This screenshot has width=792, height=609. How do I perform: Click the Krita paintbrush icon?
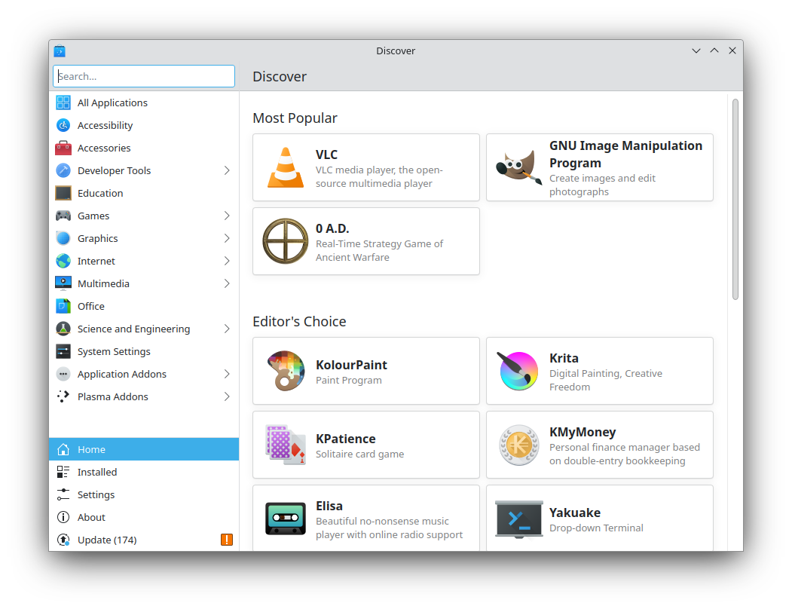[x=518, y=371]
